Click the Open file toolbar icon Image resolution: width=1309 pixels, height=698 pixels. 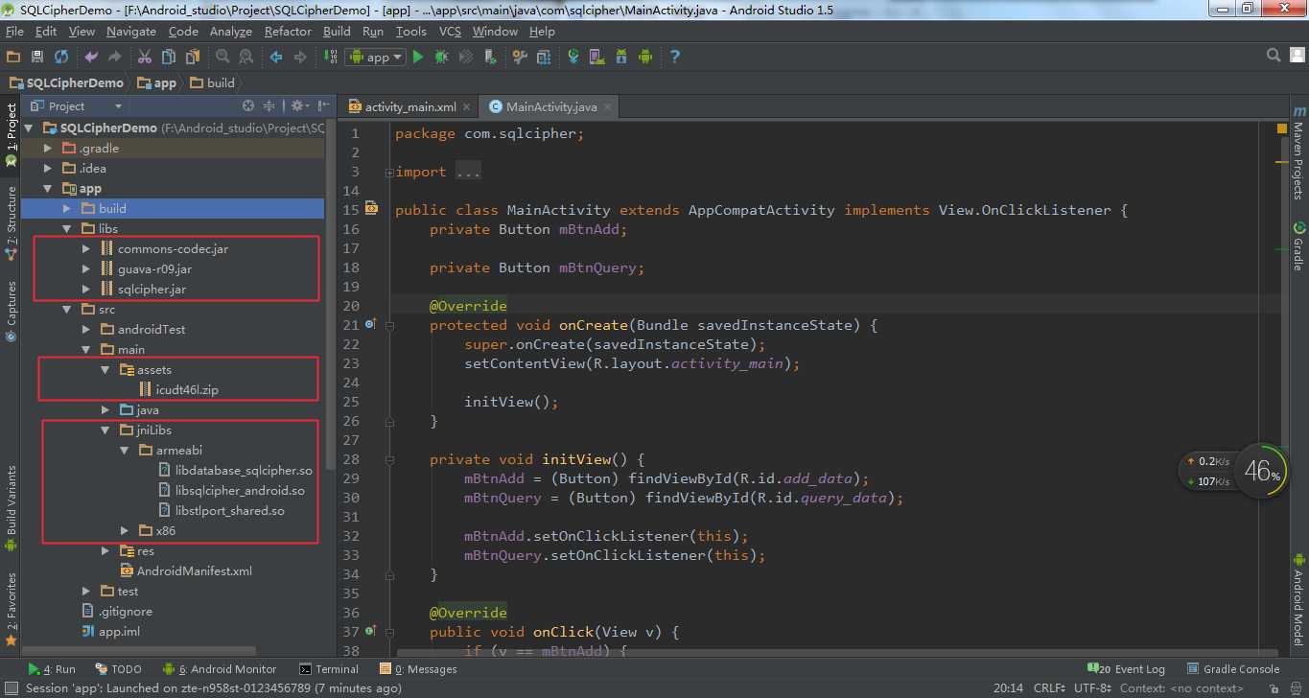click(x=13, y=58)
